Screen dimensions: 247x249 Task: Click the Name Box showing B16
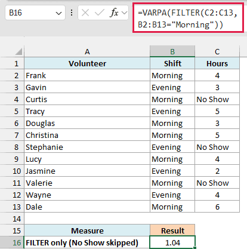coord(35,13)
